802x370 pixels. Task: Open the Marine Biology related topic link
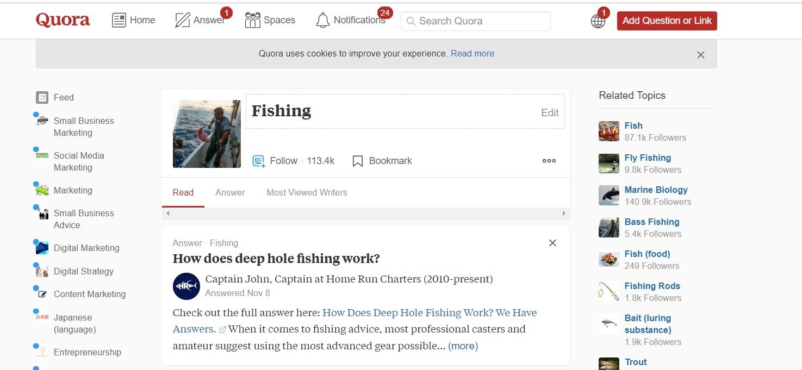(x=656, y=190)
